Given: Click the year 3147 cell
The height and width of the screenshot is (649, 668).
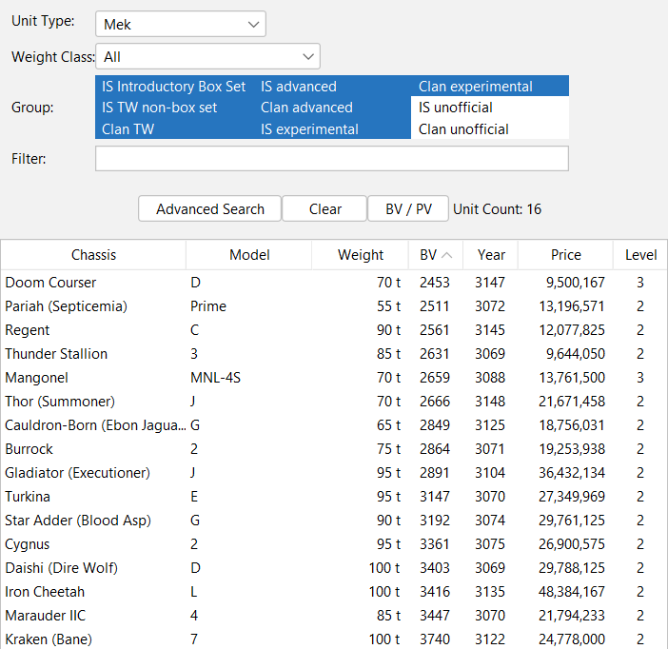Looking at the screenshot, I should [490, 283].
